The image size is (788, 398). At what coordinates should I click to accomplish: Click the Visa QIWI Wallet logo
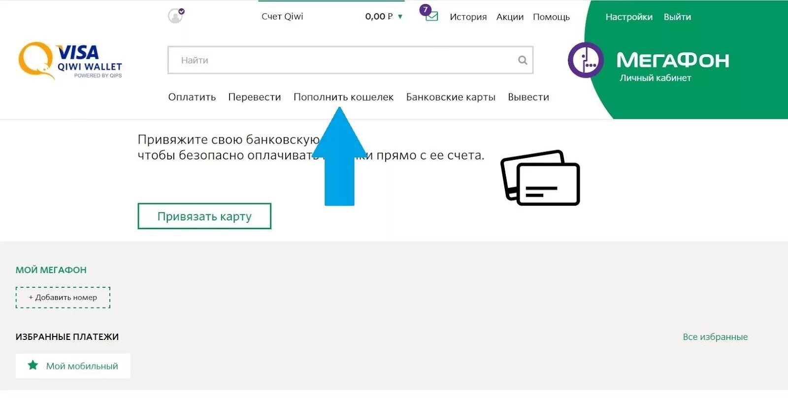[x=70, y=61]
